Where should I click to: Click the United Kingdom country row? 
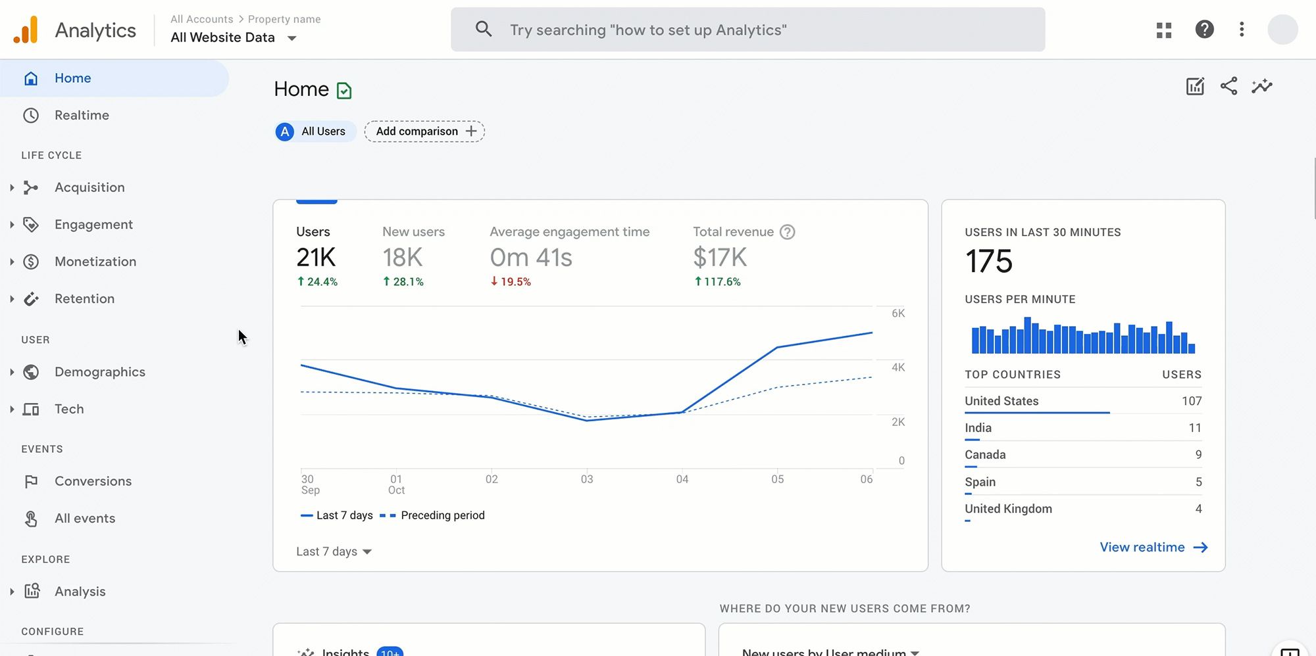(1083, 509)
